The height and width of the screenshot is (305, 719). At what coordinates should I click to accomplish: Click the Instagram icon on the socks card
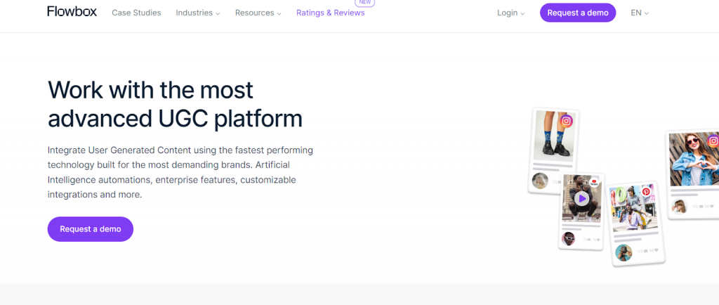click(567, 121)
